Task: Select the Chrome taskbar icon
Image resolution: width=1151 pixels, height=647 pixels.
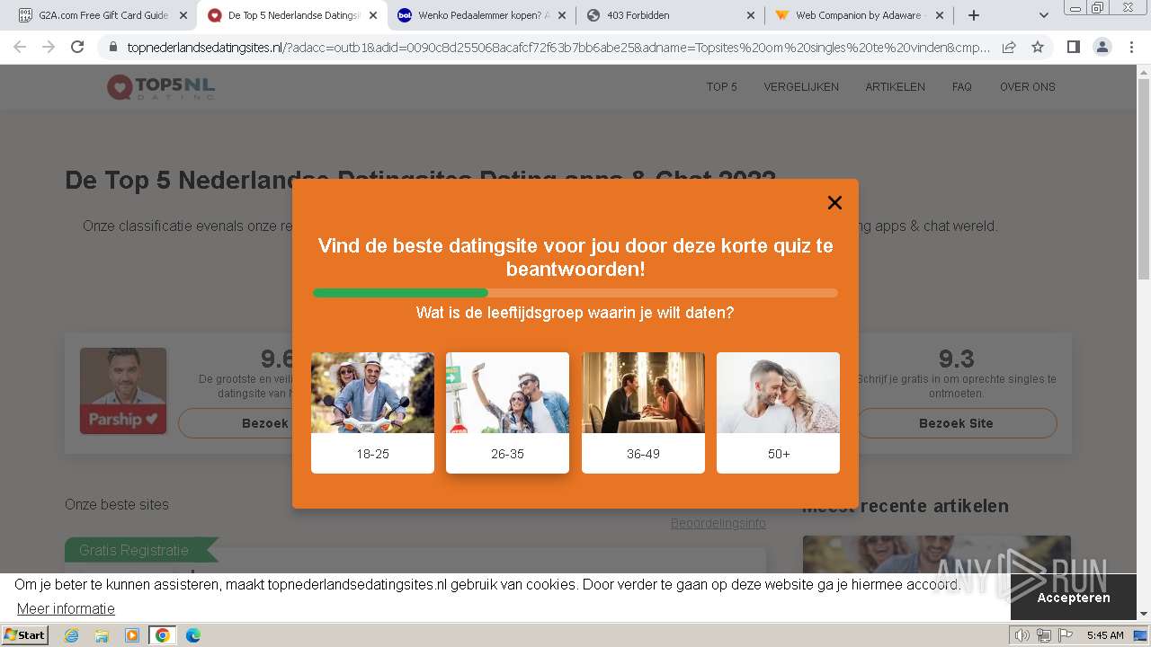Action: 162,635
